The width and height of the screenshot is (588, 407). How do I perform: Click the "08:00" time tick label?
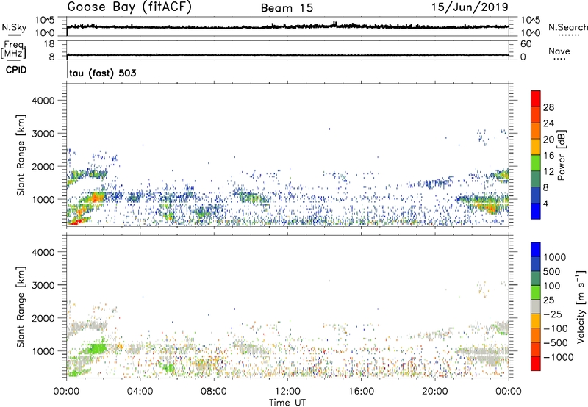coord(213,392)
